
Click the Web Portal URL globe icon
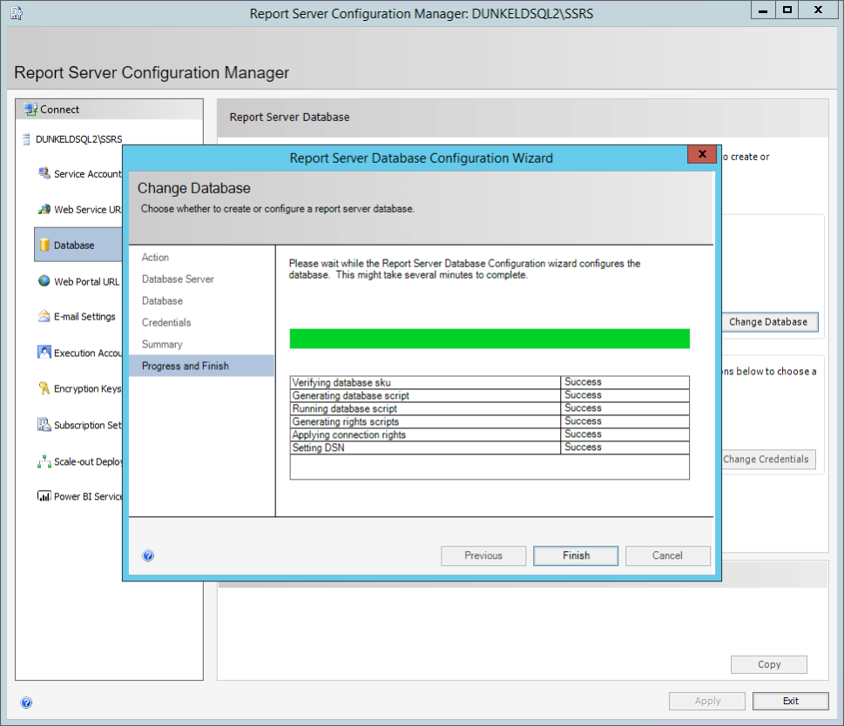click(44, 281)
